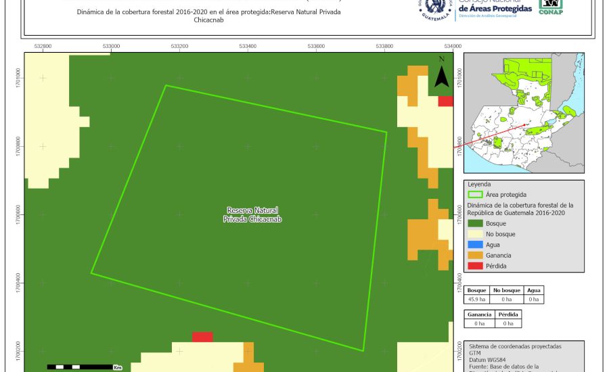Select the red Pérdida legend swatch
Screen dimensions: 609x372
[x=476, y=266]
